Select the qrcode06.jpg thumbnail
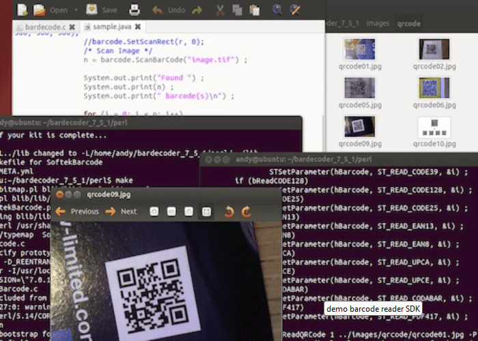This screenshot has width=478, height=341. point(434,88)
